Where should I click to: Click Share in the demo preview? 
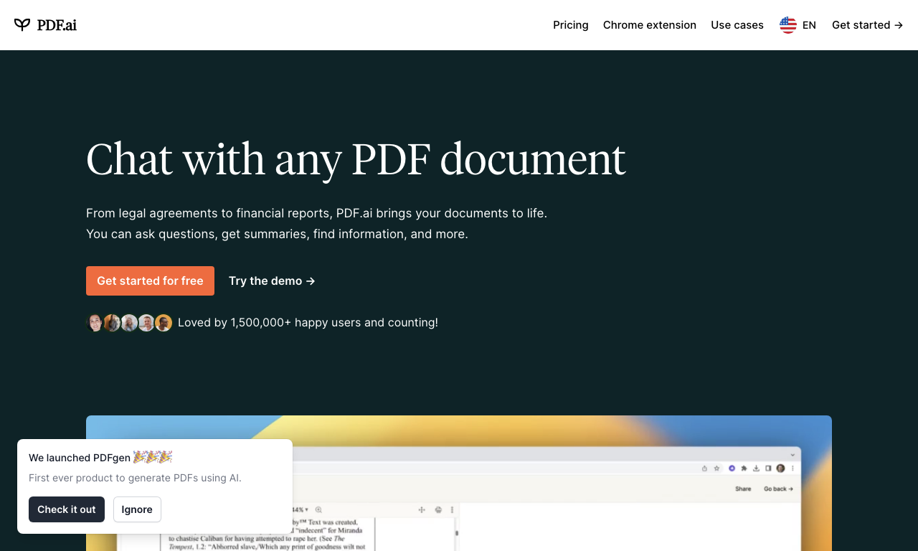click(743, 489)
